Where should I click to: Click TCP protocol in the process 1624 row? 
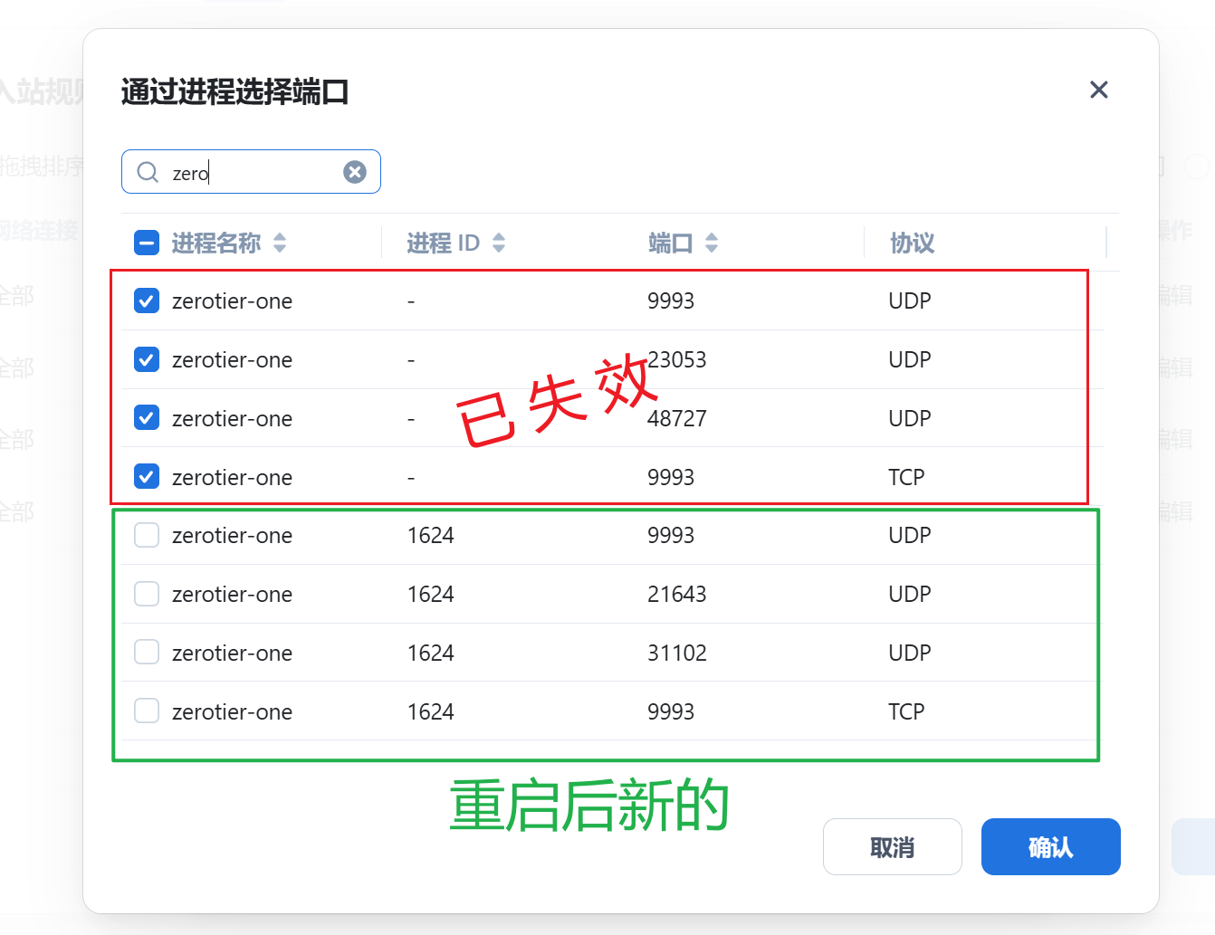[x=905, y=711]
